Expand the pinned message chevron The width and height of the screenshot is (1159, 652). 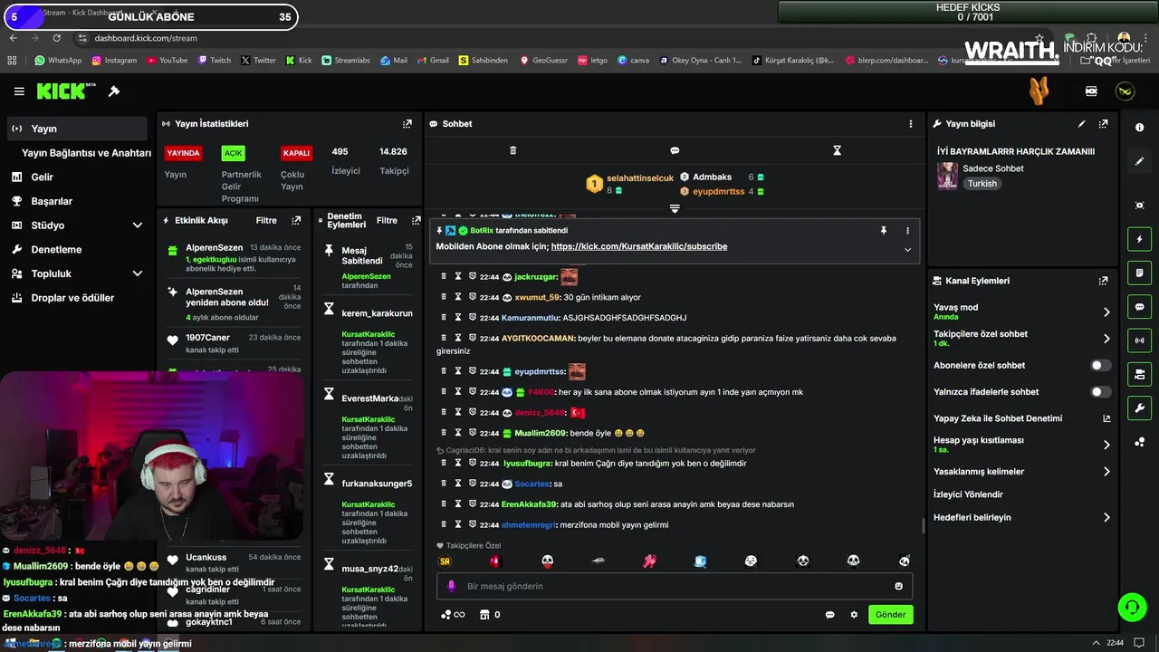[x=907, y=250]
